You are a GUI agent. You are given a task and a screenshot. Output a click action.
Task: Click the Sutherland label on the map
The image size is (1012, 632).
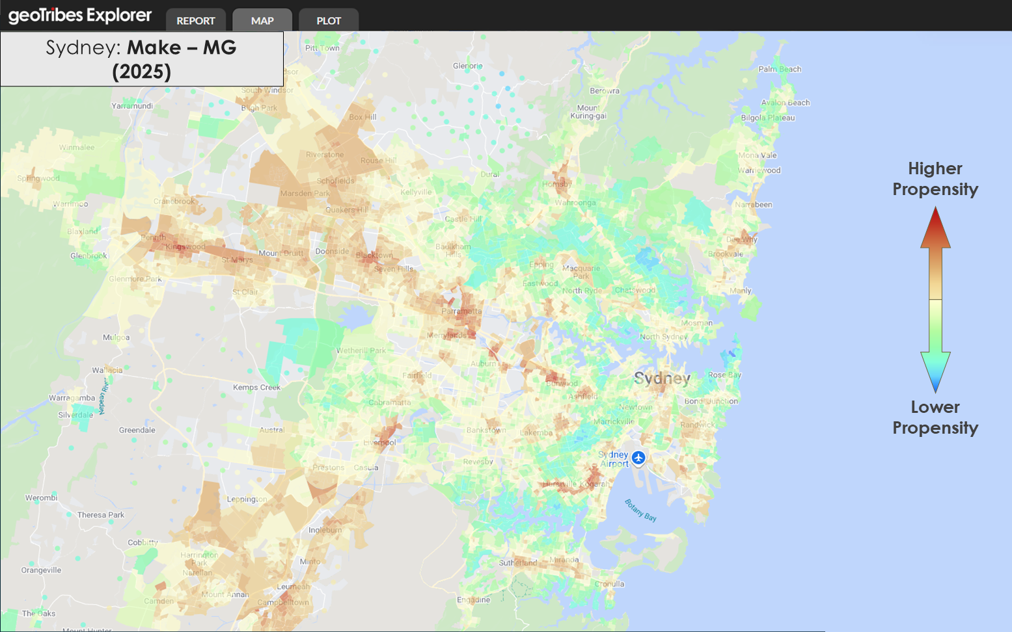point(518,563)
